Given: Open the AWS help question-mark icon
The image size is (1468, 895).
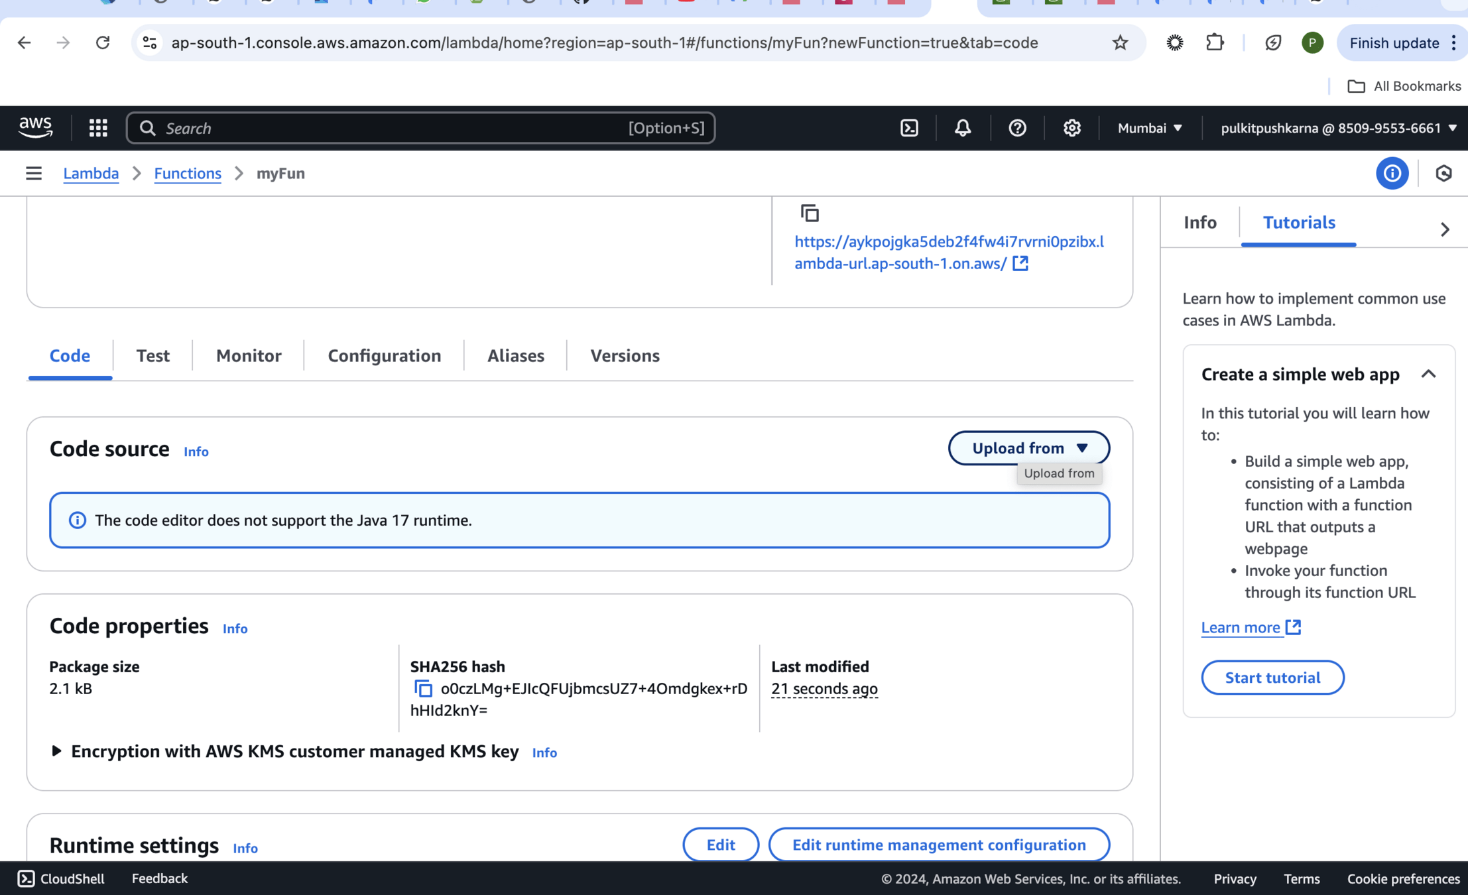Looking at the screenshot, I should 1017,128.
